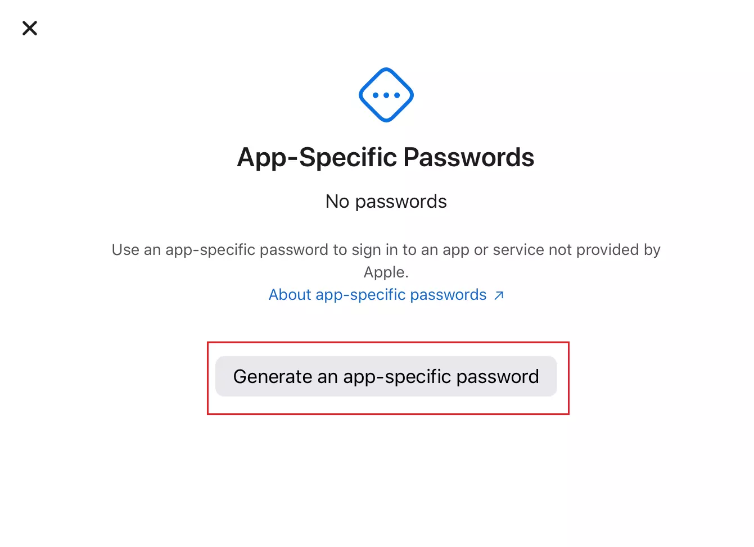The image size is (754, 547).
Task: Close the App-Specific Passwords dialog
Action: [x=30, y=28]
